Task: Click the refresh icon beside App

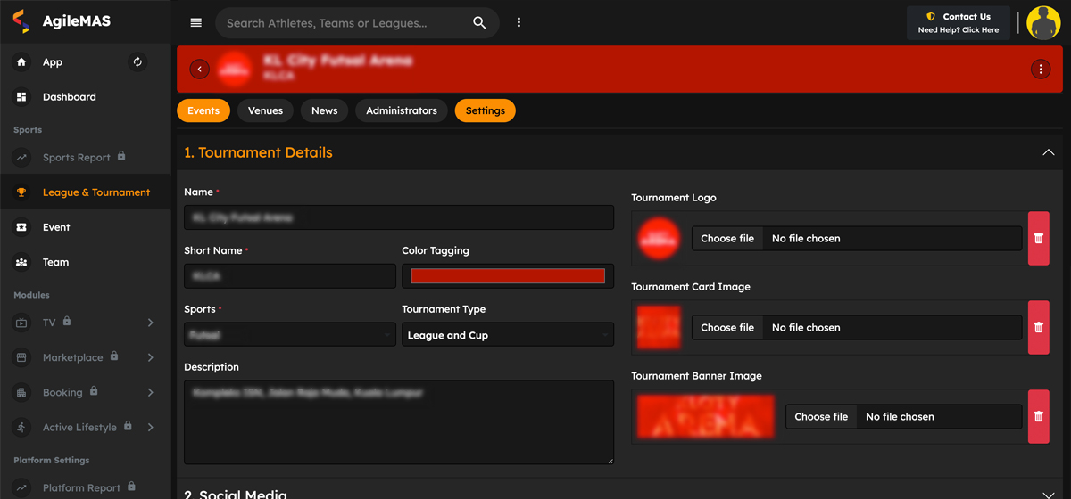Action: 137,62
